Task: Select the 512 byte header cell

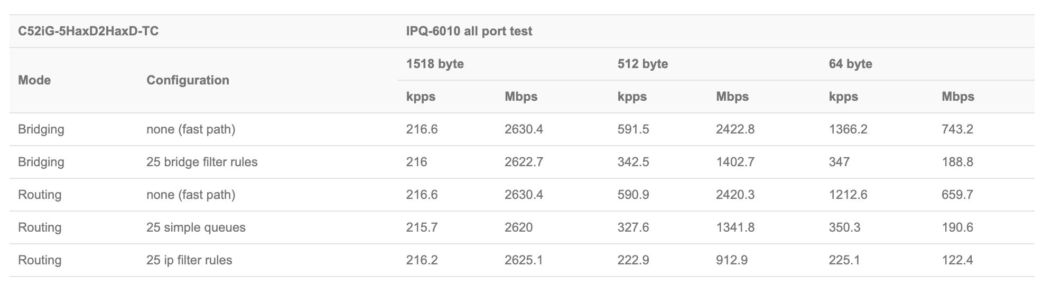Action: tap(643, 64)
